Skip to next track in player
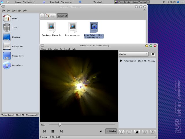185x139 pixels. pos(61,131)
